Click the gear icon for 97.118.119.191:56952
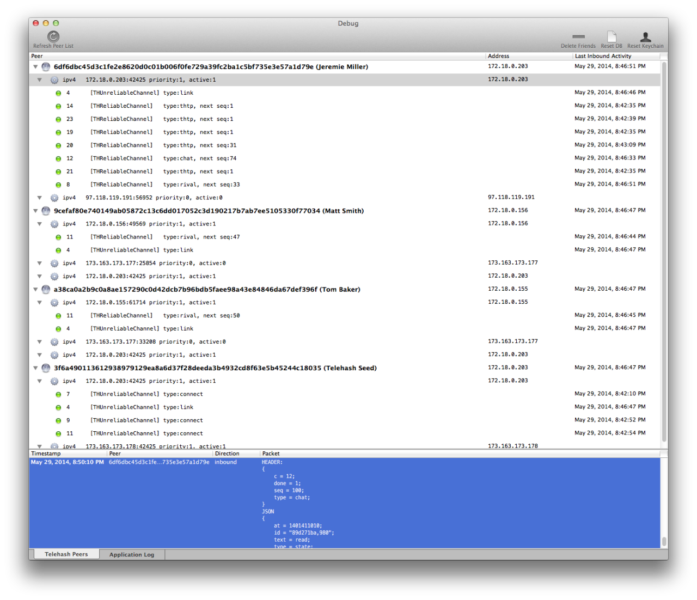 (x=54, y=198)
